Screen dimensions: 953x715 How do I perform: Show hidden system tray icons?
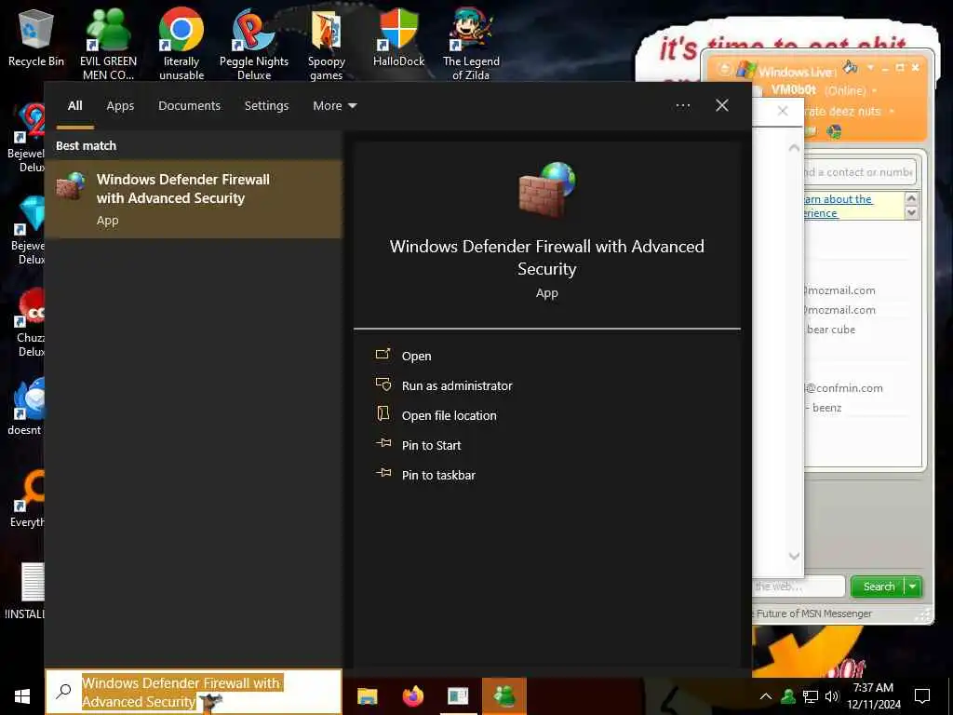(766, 696)
